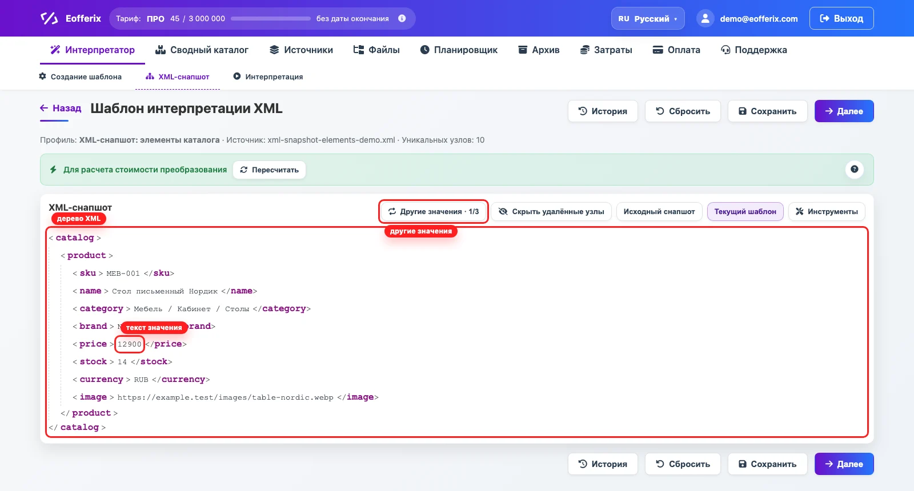914x491 pixels.
Task: Select the Создание шаблона step
Action: [80, 77]
